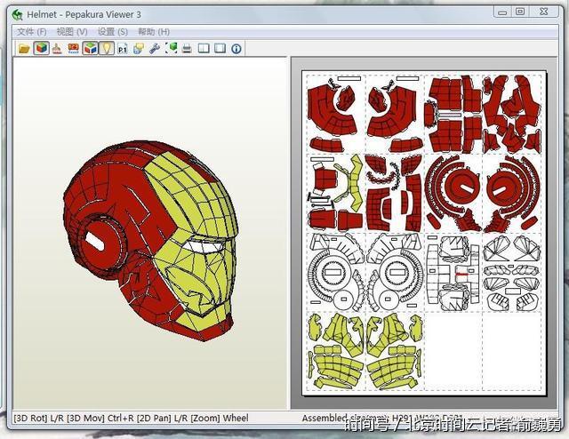
Task: Click the blue information icon
Action: tap(236, 49)
